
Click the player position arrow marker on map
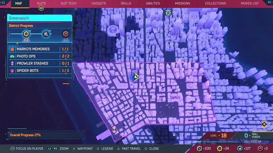coord(136,76)
